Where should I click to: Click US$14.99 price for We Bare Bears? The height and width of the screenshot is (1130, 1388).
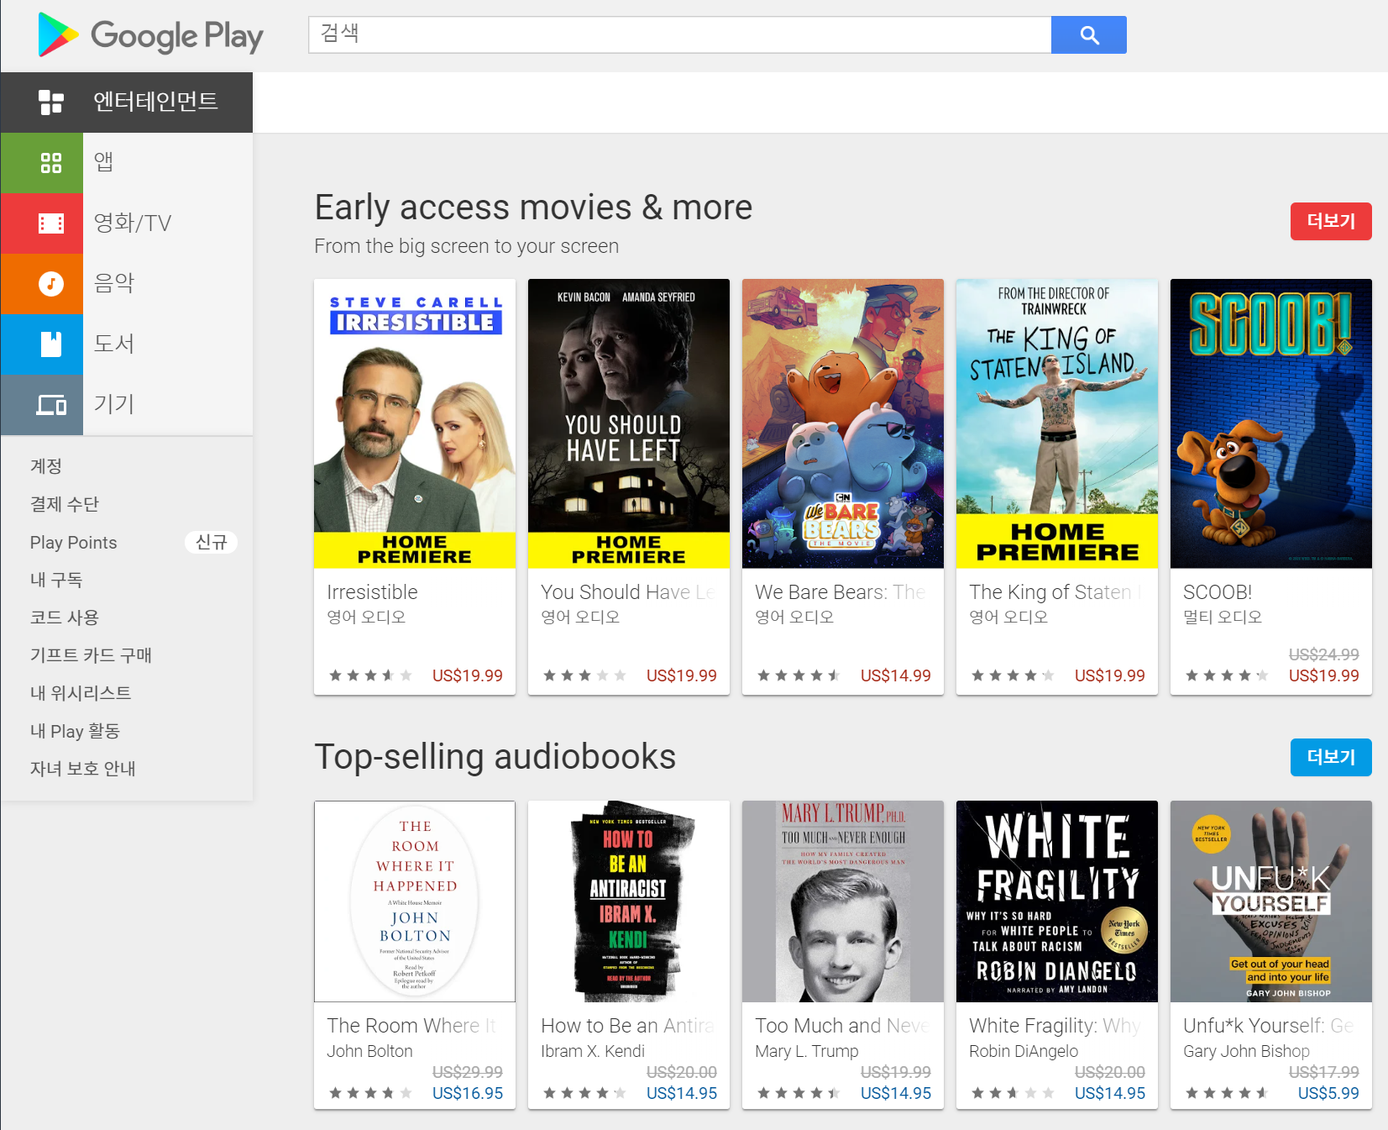pos(896,675)
